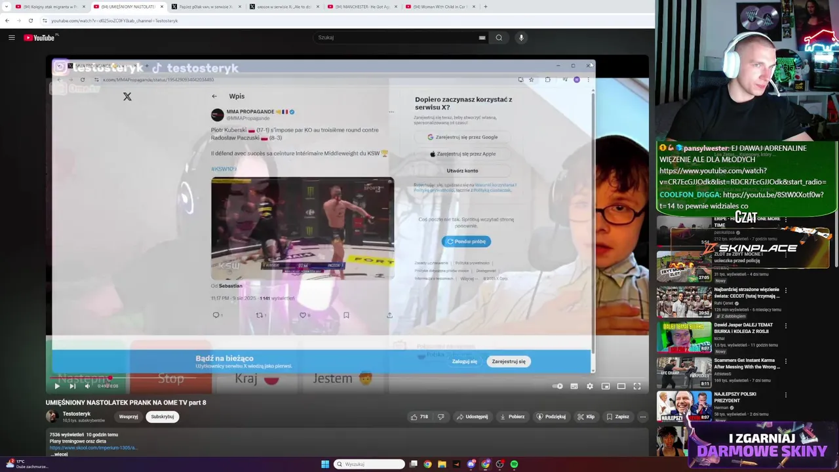Click 'Zarejestruj się przez Google' in video
The height and width of the screenshot is (472, 839).
[x=463, y=137]
